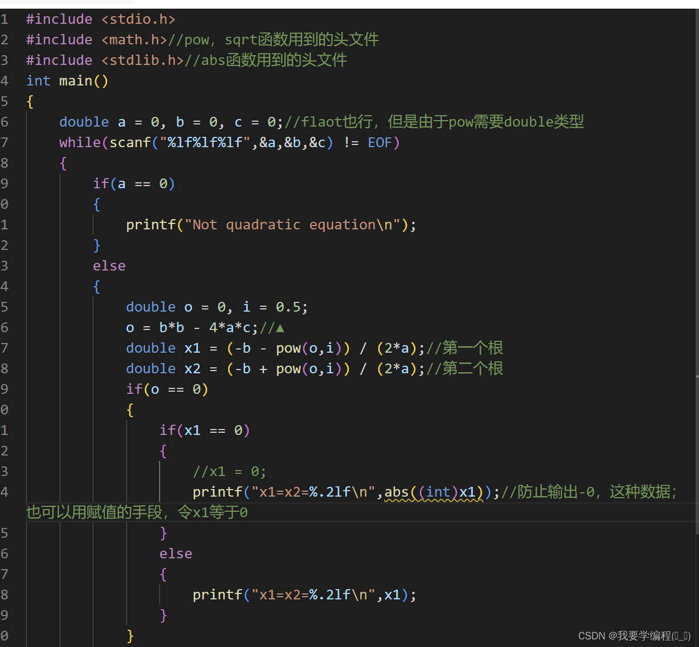Click the last printf ending with ',x1);'
Image resolution: width=699 pixels, height=647 pixels.
pyautogui.click(x=305, y=595)
